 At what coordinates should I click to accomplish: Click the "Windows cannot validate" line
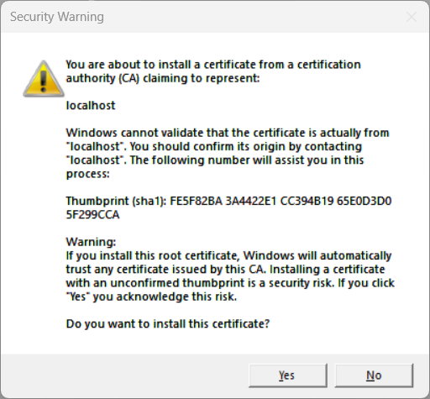click(228, 133)
